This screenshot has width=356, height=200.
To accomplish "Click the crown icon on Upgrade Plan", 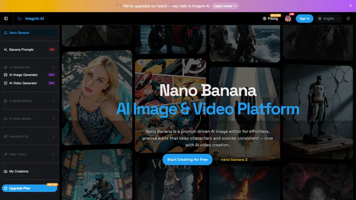I will point(6,188).
